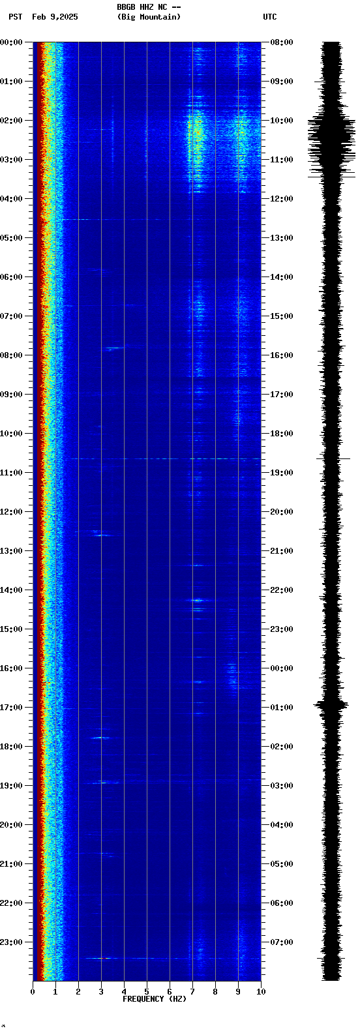The width and height of the screenshot is (360, 1033).
Task: Click the 08:00 UTC time label
Action: (x=282, y=42)
